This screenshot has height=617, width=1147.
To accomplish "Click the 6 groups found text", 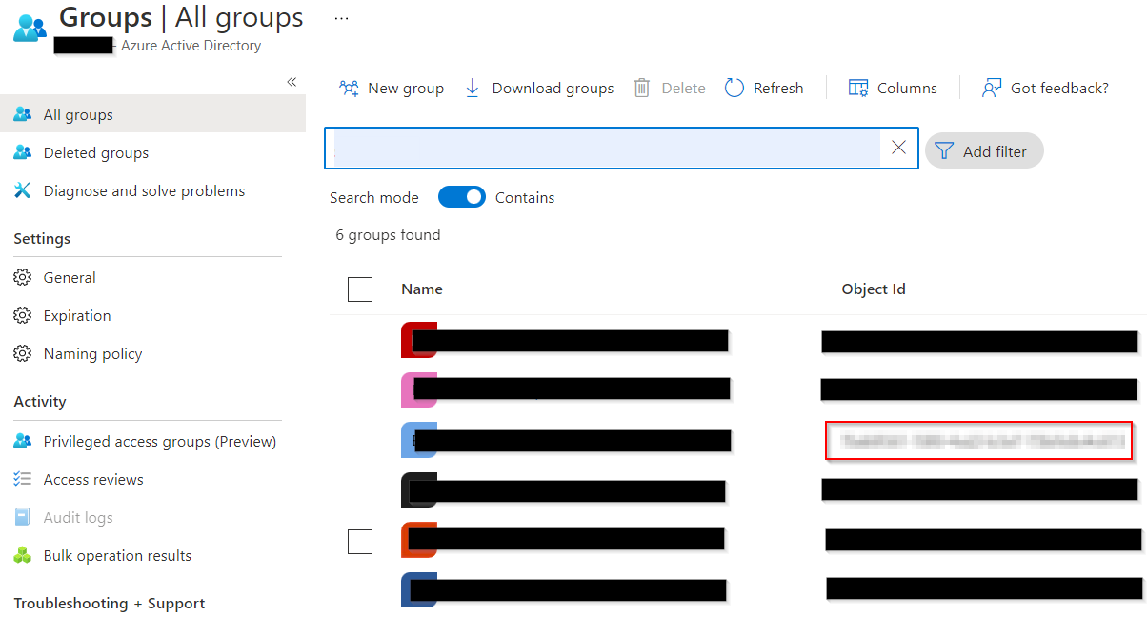I will 388,234.
